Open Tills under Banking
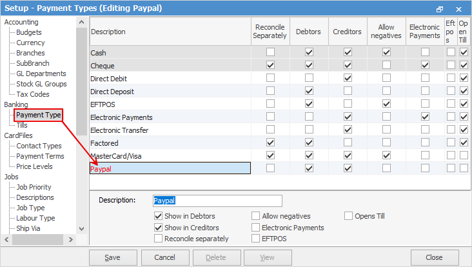This screenshot has height=267, width=472. 22,125
